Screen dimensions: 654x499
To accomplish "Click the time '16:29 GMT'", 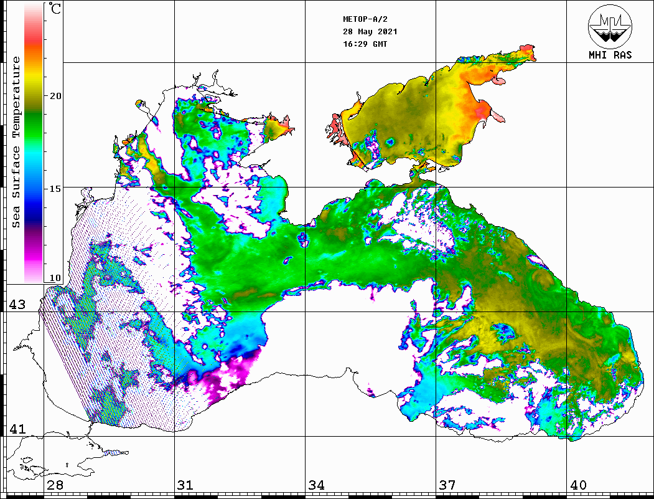I will pyautogui.click(x=365, y=44).
